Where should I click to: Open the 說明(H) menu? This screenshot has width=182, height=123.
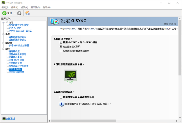(47, 7)
